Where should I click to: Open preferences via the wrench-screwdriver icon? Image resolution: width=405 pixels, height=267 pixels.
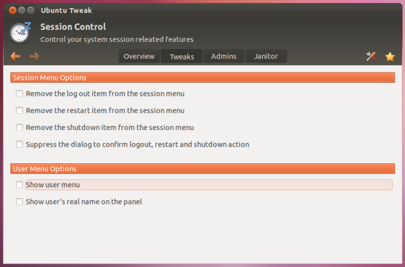371,56
